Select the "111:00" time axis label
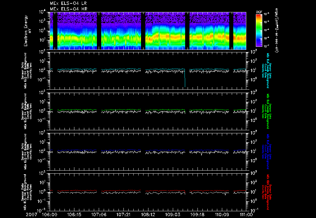 (246, 215)
